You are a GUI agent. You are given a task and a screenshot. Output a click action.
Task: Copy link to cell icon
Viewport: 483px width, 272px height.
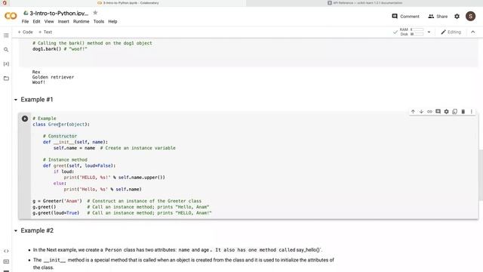tap(429, 112)
